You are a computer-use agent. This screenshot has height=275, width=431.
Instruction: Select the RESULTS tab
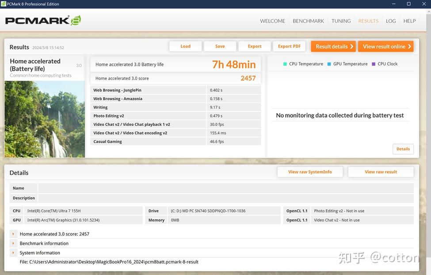pyautogui.click(x=368, y=21)
